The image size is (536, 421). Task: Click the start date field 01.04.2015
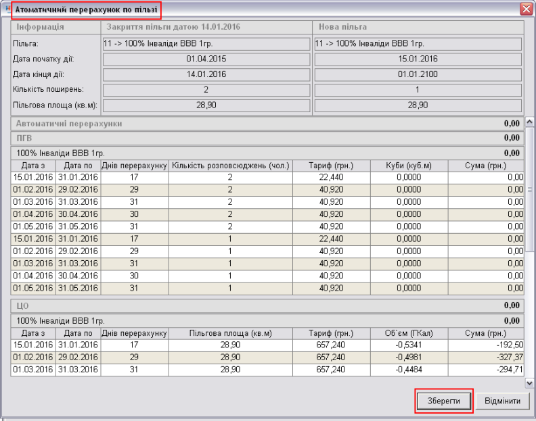pyautogui.click(x=206, y=59)
